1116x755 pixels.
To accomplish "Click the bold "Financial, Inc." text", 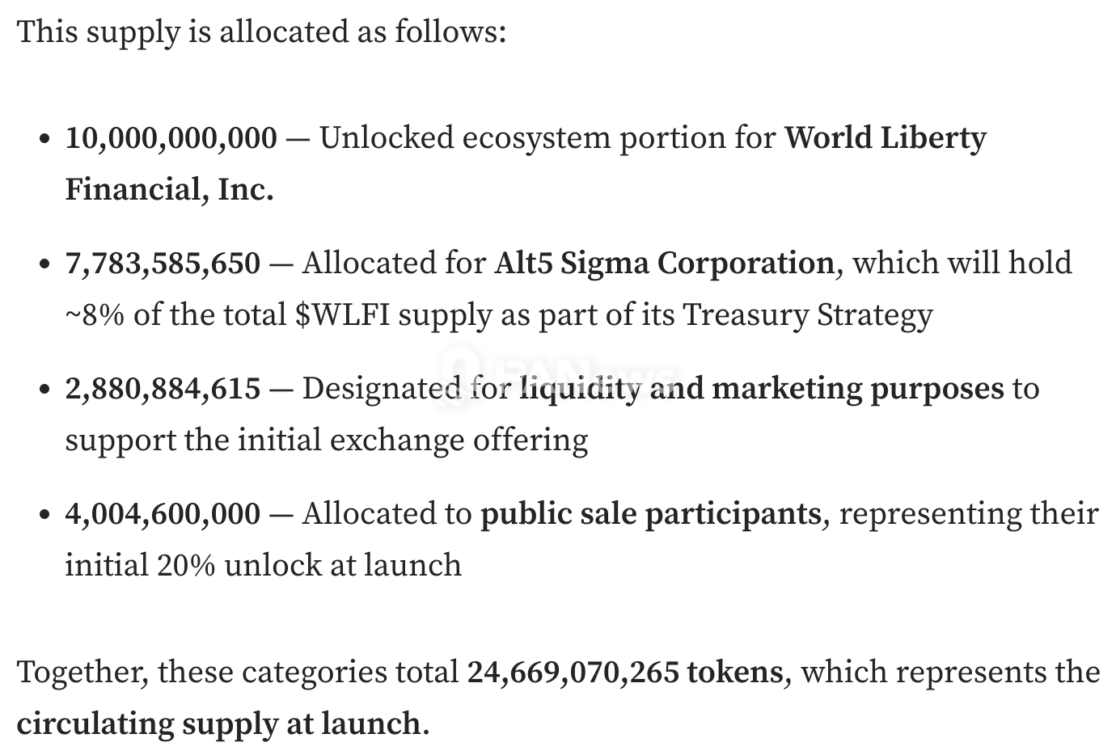I will tap(169, 189).
